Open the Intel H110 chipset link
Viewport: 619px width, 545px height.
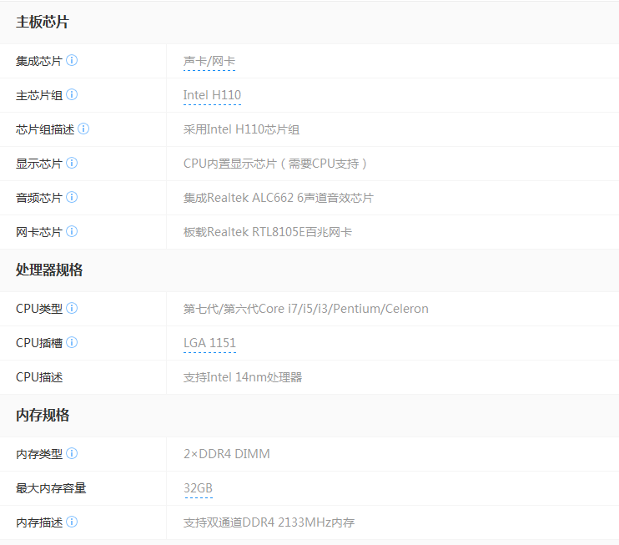pos(212,95)
